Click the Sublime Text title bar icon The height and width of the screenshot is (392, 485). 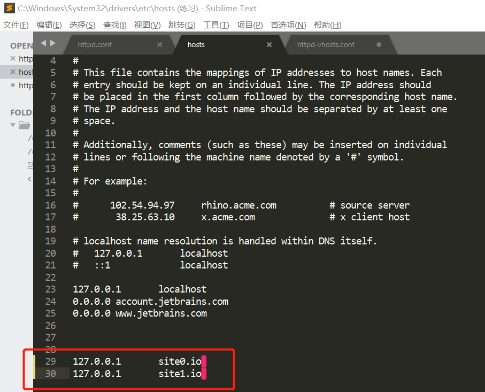click(10, 8)
